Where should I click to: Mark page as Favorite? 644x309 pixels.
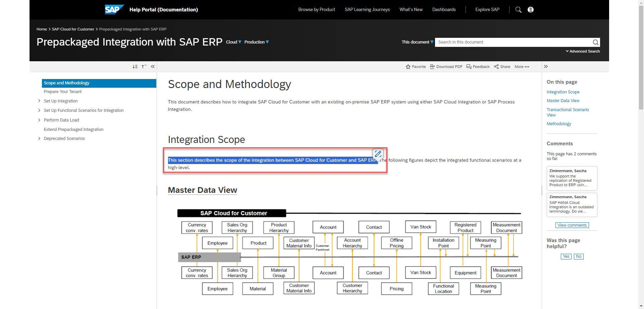[x=416, y=67]
